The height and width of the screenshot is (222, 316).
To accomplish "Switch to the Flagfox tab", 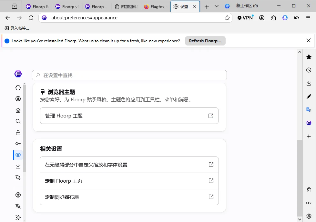I will point(156,7).
